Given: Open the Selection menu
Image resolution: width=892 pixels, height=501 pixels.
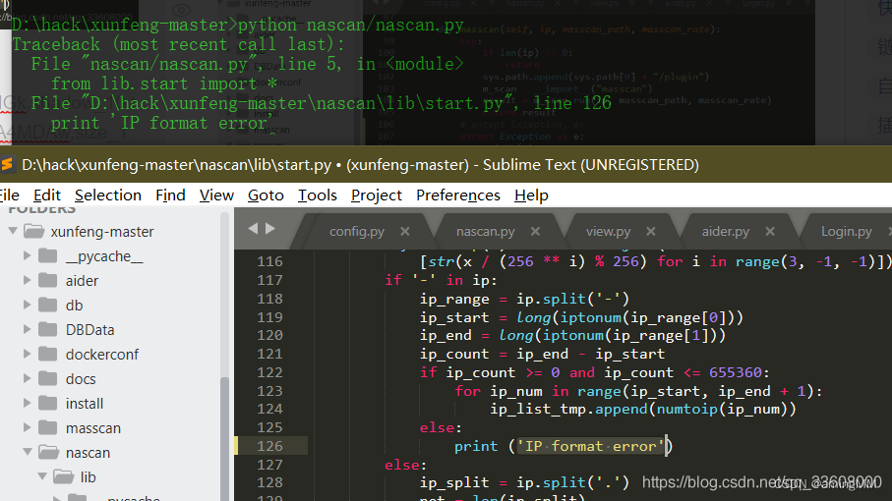Looking at the screenshot, I should tap(108, 195).
